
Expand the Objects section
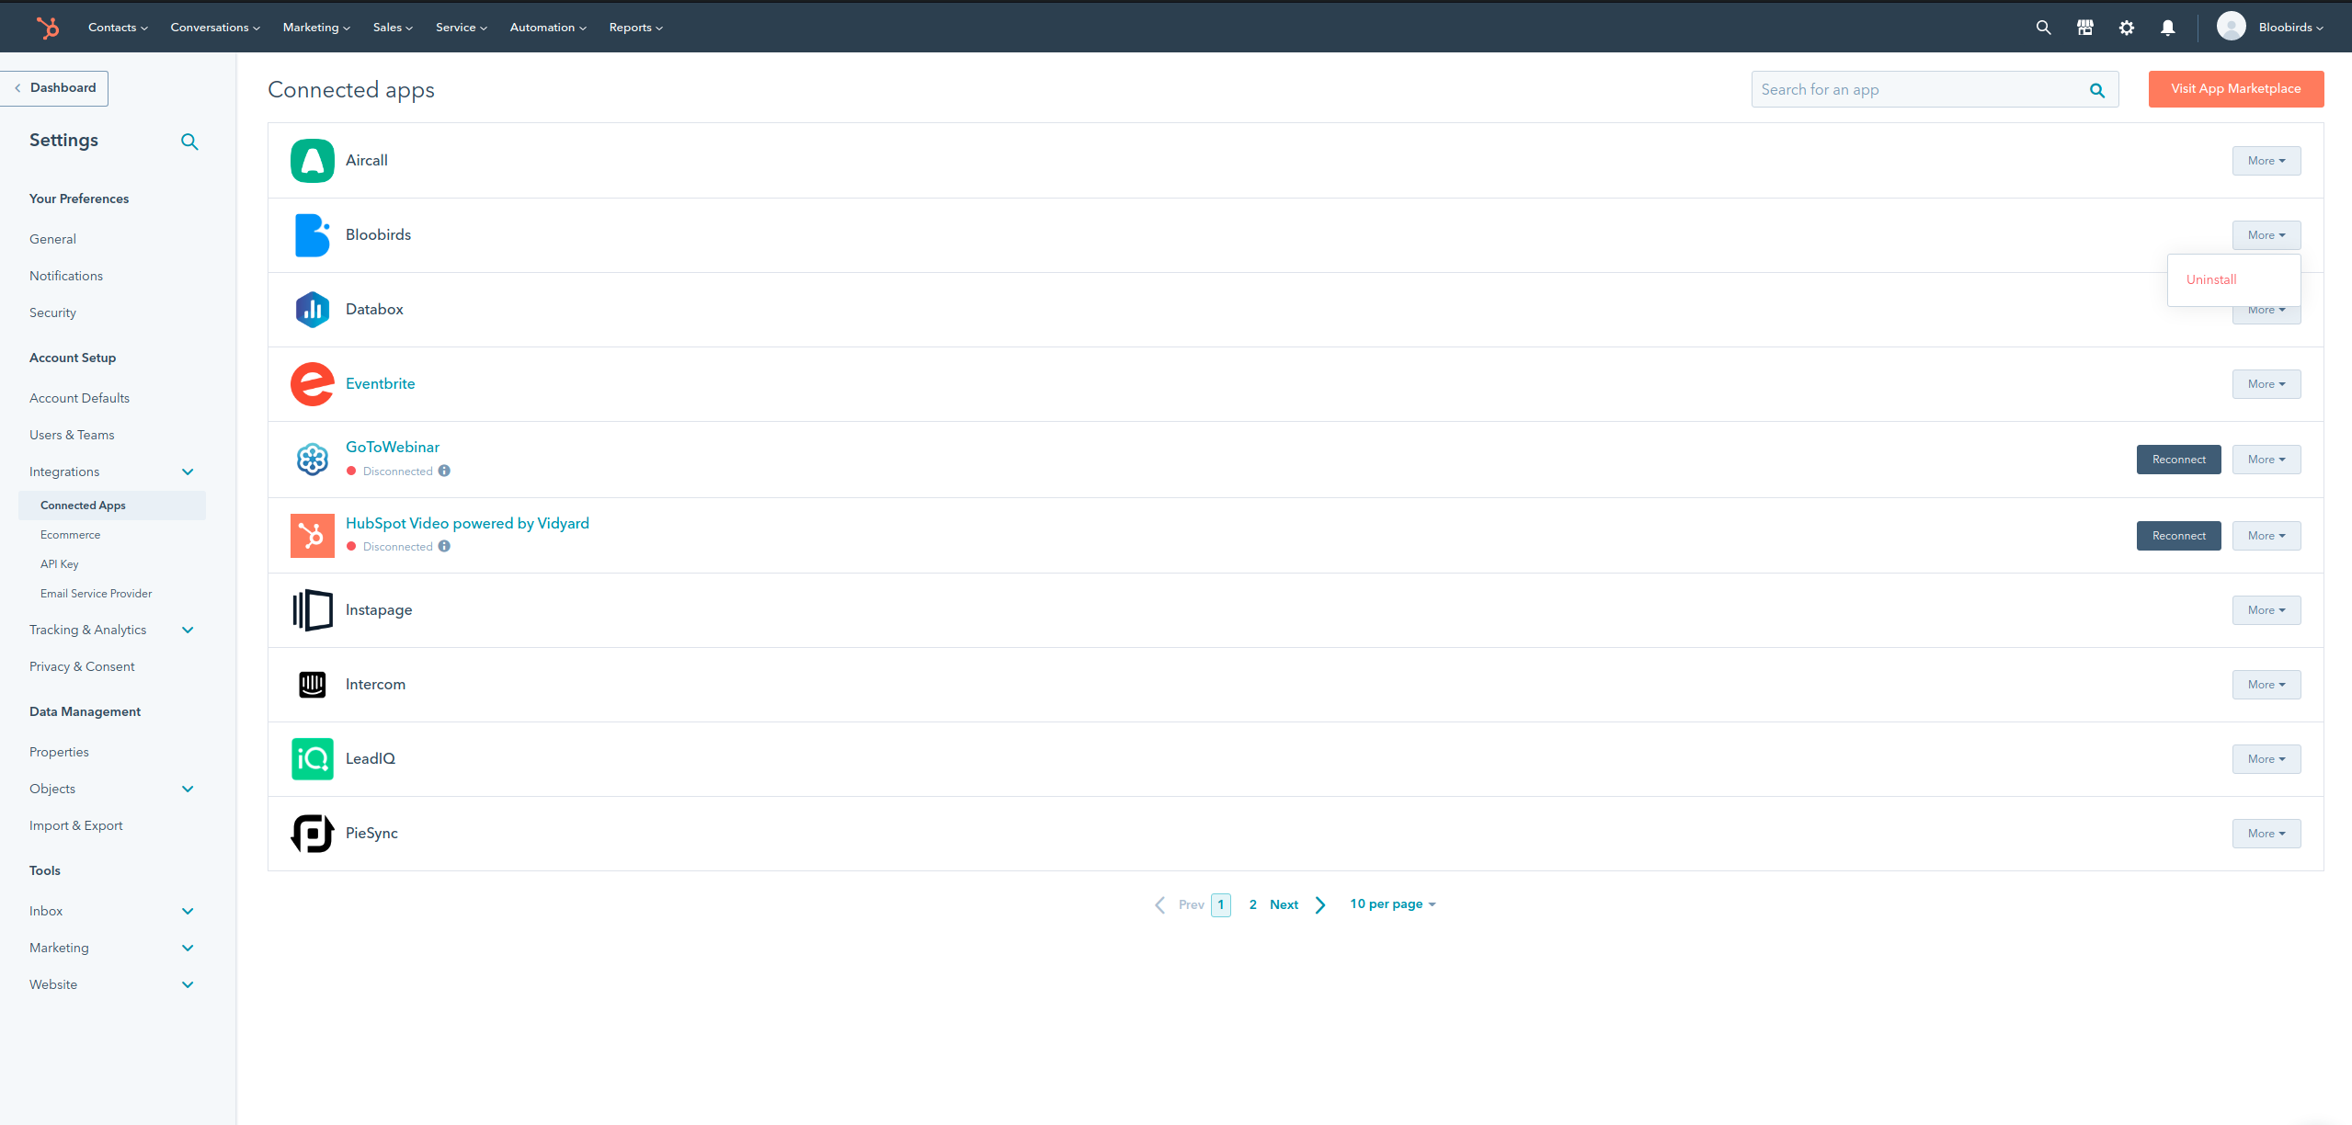[x=188, y=790]
